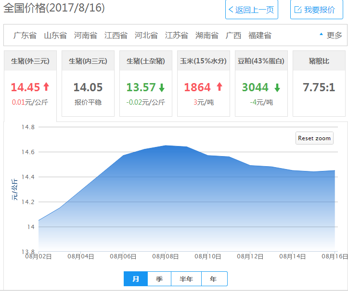Open the 猪粮比 tab

(319, 61)
